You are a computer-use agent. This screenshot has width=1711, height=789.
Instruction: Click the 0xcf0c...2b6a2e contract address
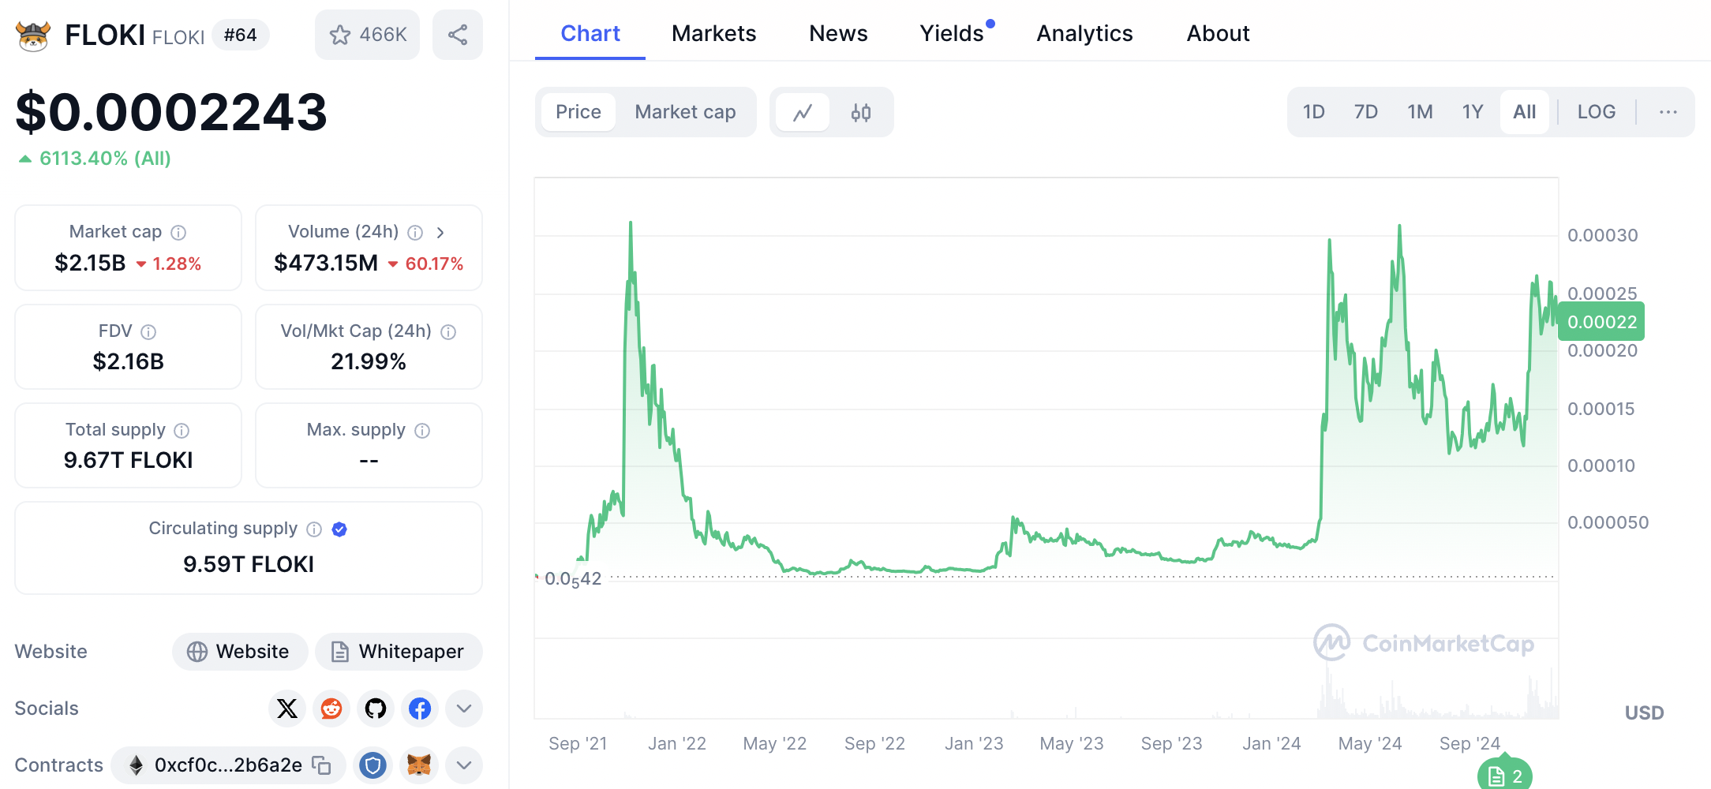point(228,765)
